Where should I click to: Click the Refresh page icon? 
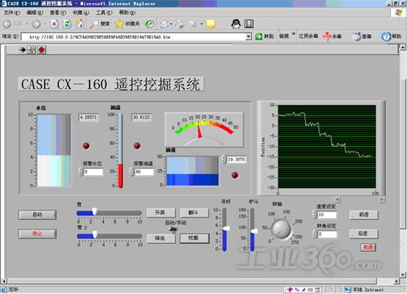point(67,24)
